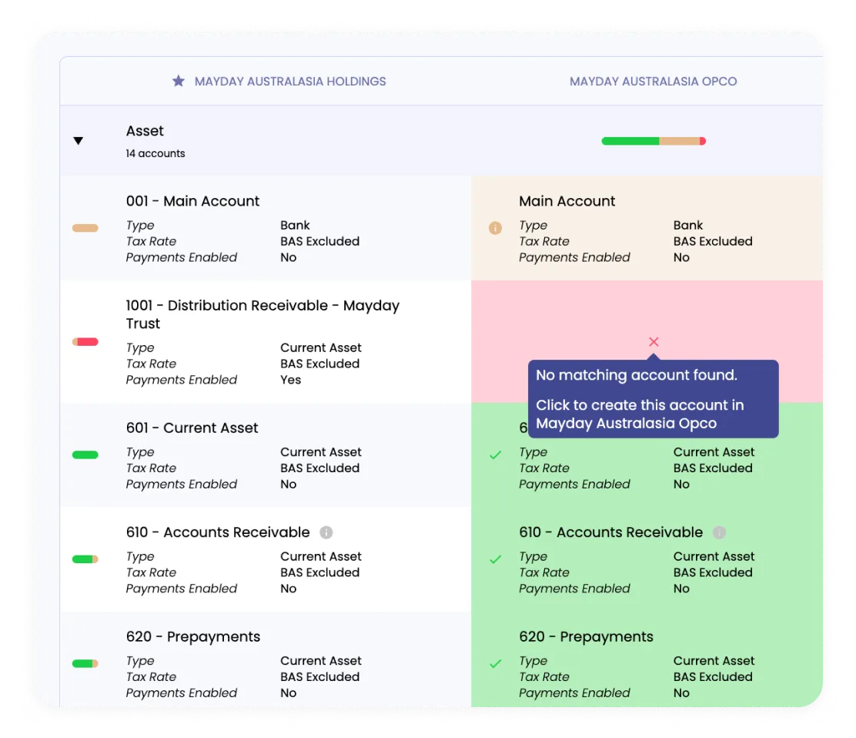Click 'BAS Excluded' in Holdings 001 Main Account
856x738 pixels.
(320, 241)
